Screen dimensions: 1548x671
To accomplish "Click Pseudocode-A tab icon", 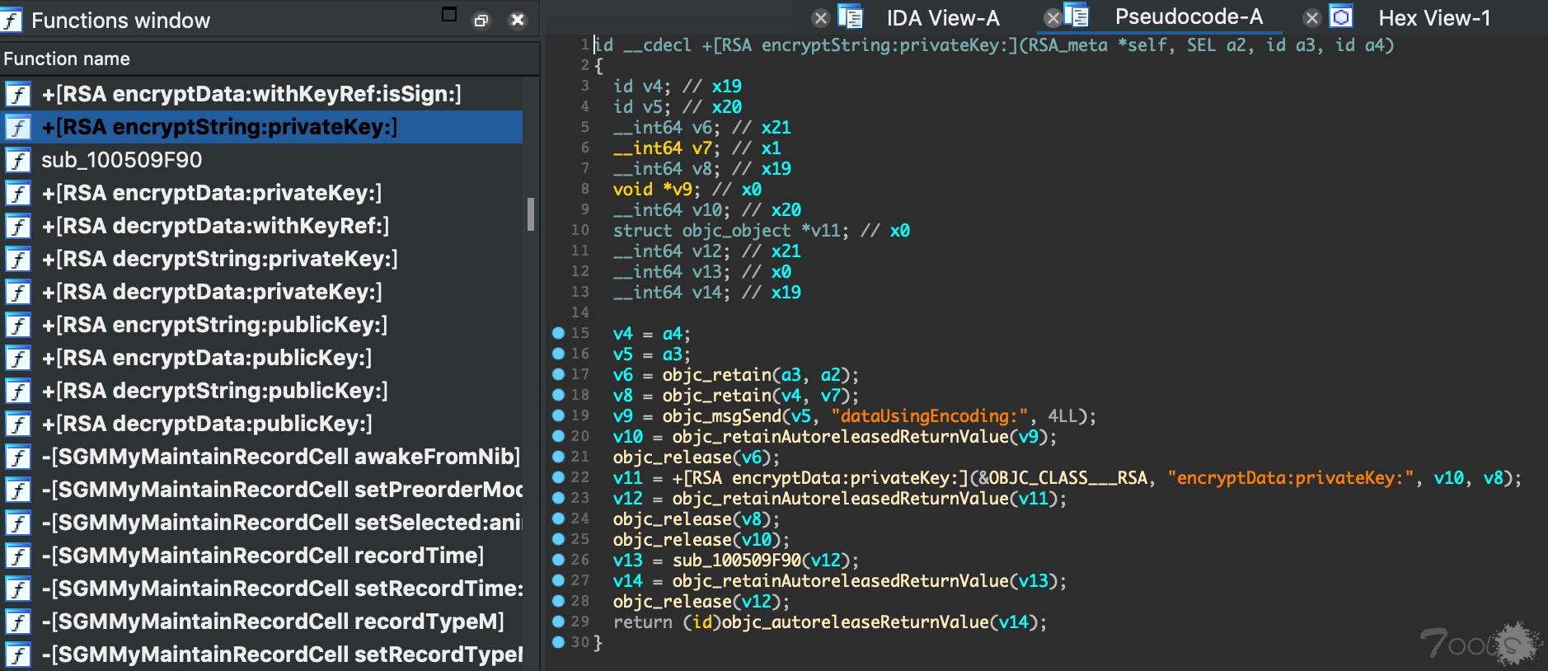I will pos(1076,16).
